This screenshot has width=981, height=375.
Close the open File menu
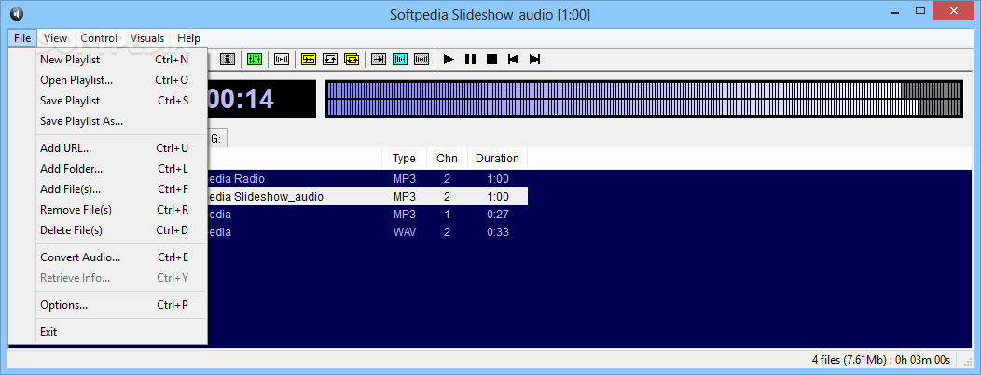tap(22, 38)
